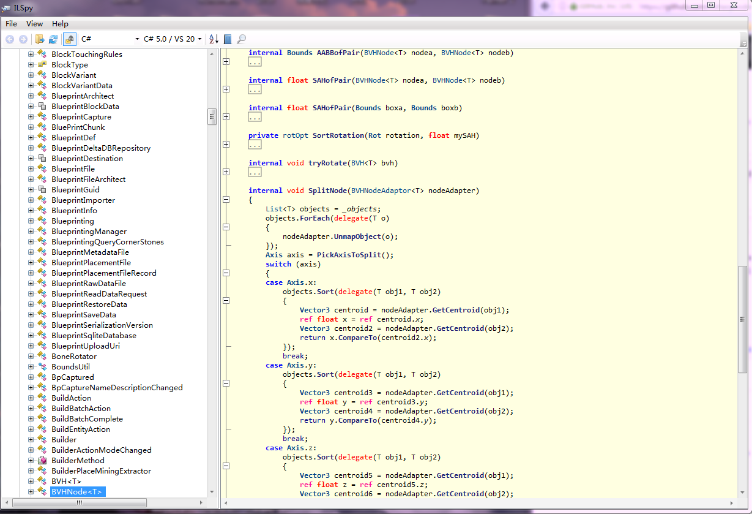This screenshot has width=752, height=514.
Task: Click the class icon beside BoundsUtil
Action: (42, 367)
